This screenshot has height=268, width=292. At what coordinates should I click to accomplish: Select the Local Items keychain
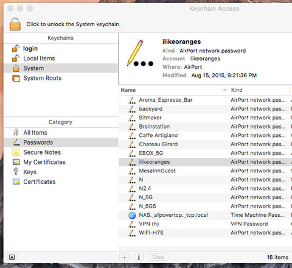point(61,58)
